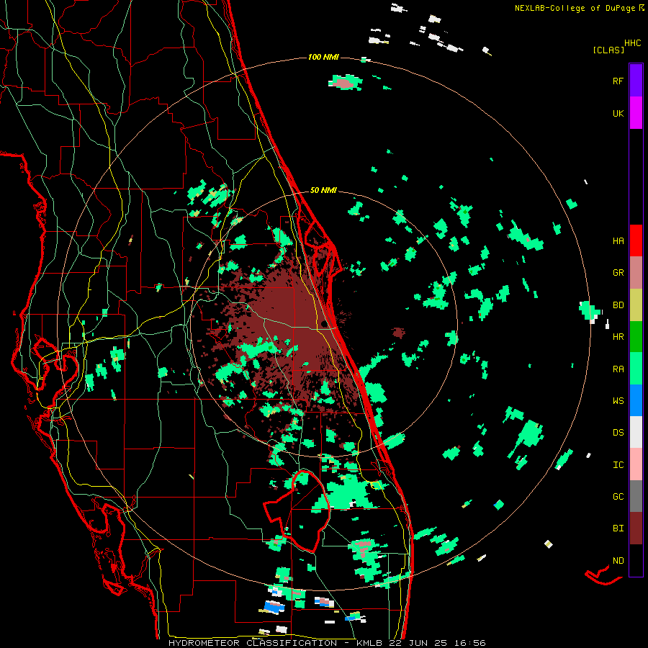Select the BD yellow legend swatch
648x648 pixels.
[636, 305]
